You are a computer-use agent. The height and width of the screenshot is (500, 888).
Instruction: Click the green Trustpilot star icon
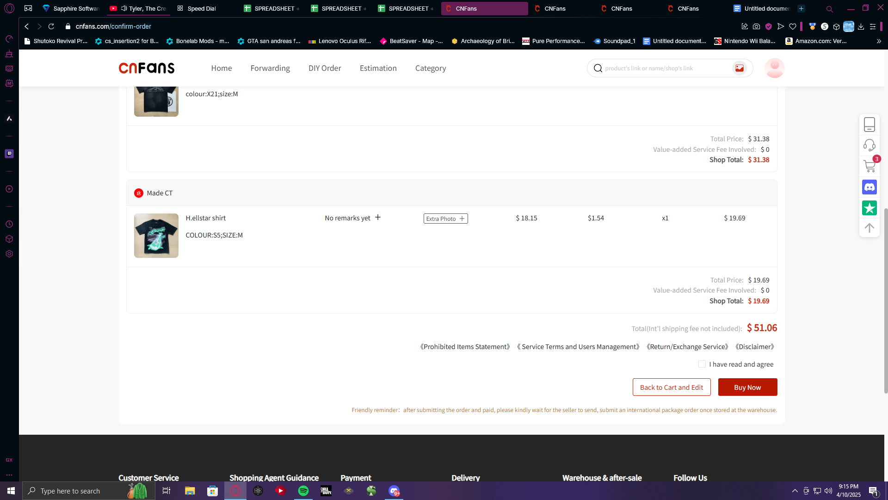869,208
